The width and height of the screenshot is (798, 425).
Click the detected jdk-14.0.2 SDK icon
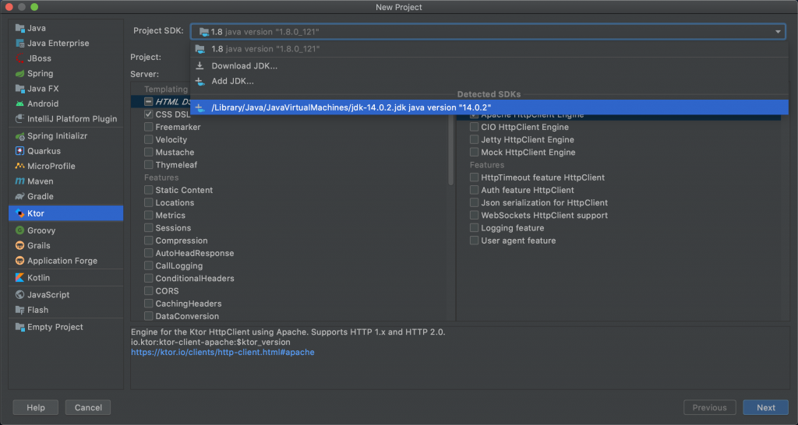200,107
